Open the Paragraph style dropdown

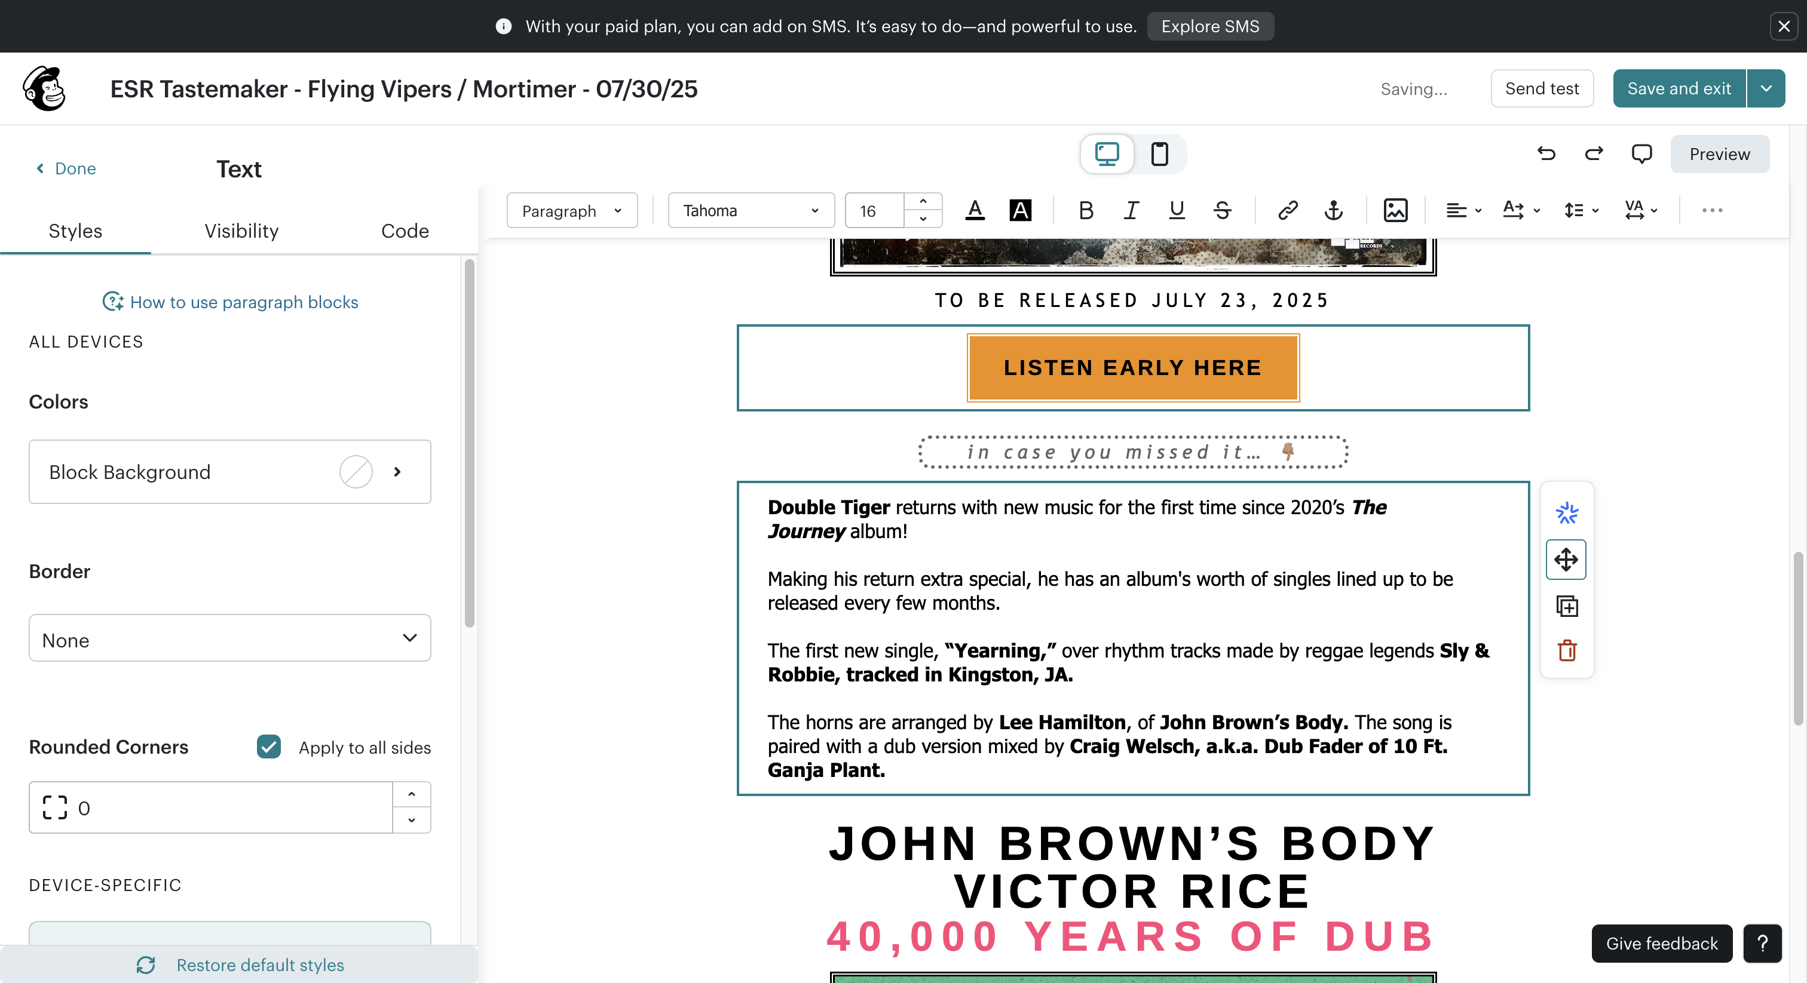coord(572,210)
